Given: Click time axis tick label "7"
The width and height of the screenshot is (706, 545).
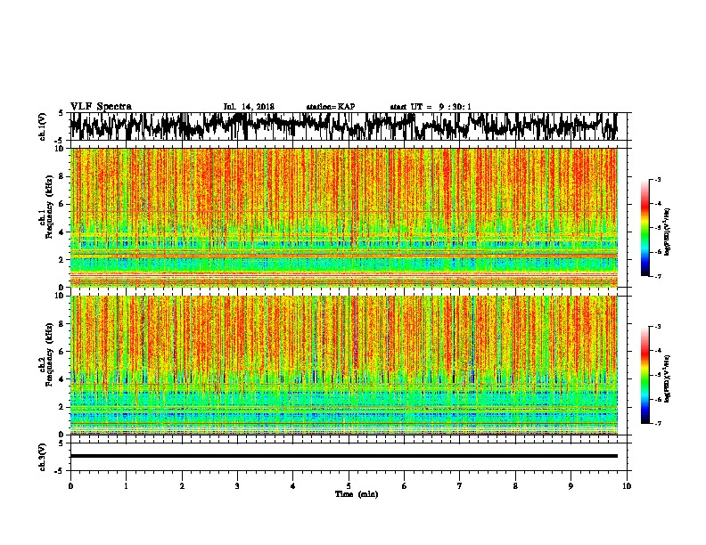Looking at the screenshot, I should pyautogui.click(x=460, y=486).
